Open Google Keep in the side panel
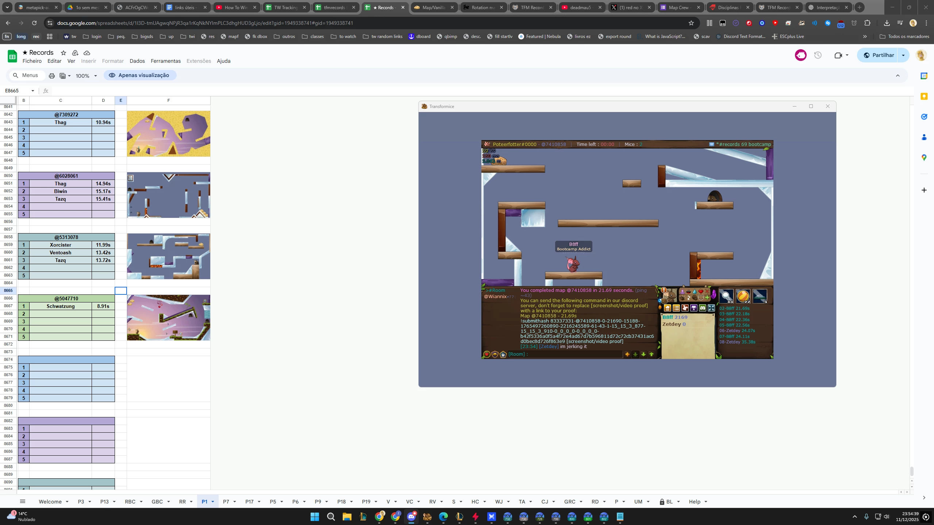Image resolution: width=934 pixels, height=525 pixels. point(924,96)
